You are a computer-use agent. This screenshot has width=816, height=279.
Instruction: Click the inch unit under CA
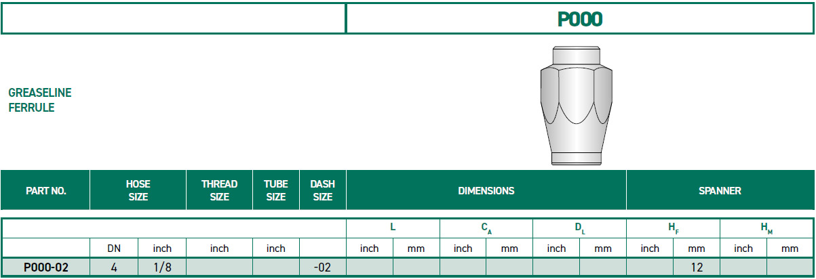click(x=463, y=249)
